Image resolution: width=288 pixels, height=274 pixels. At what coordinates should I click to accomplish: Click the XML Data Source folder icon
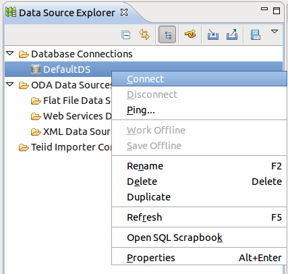coord(36,132)
